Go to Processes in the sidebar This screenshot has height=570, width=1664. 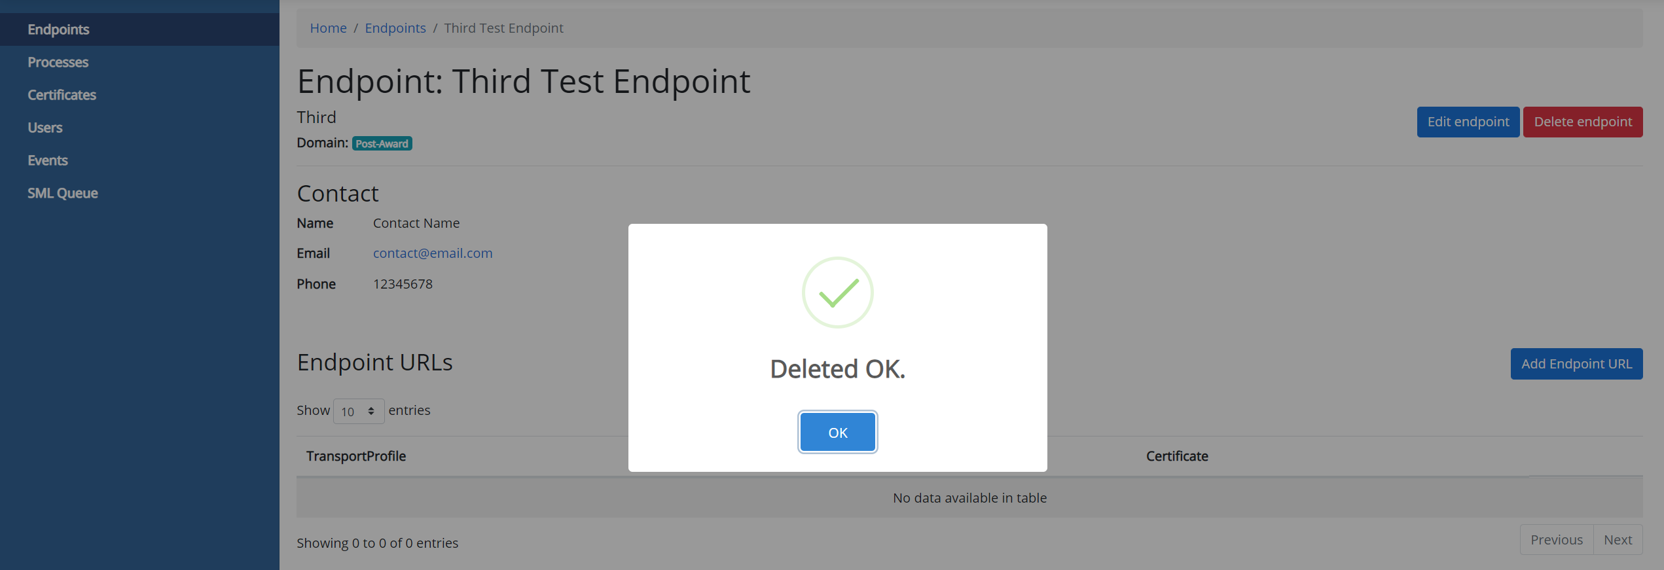pyautogui.click(x=58, y=62)
